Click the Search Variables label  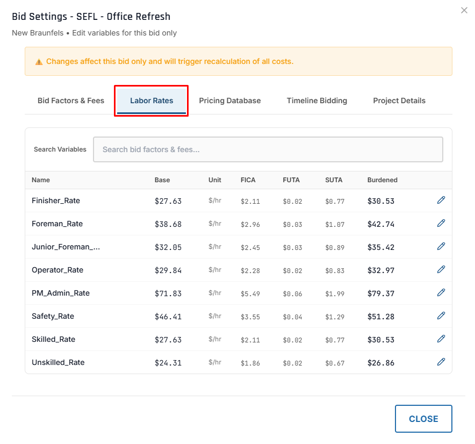[x=60, y=149]
